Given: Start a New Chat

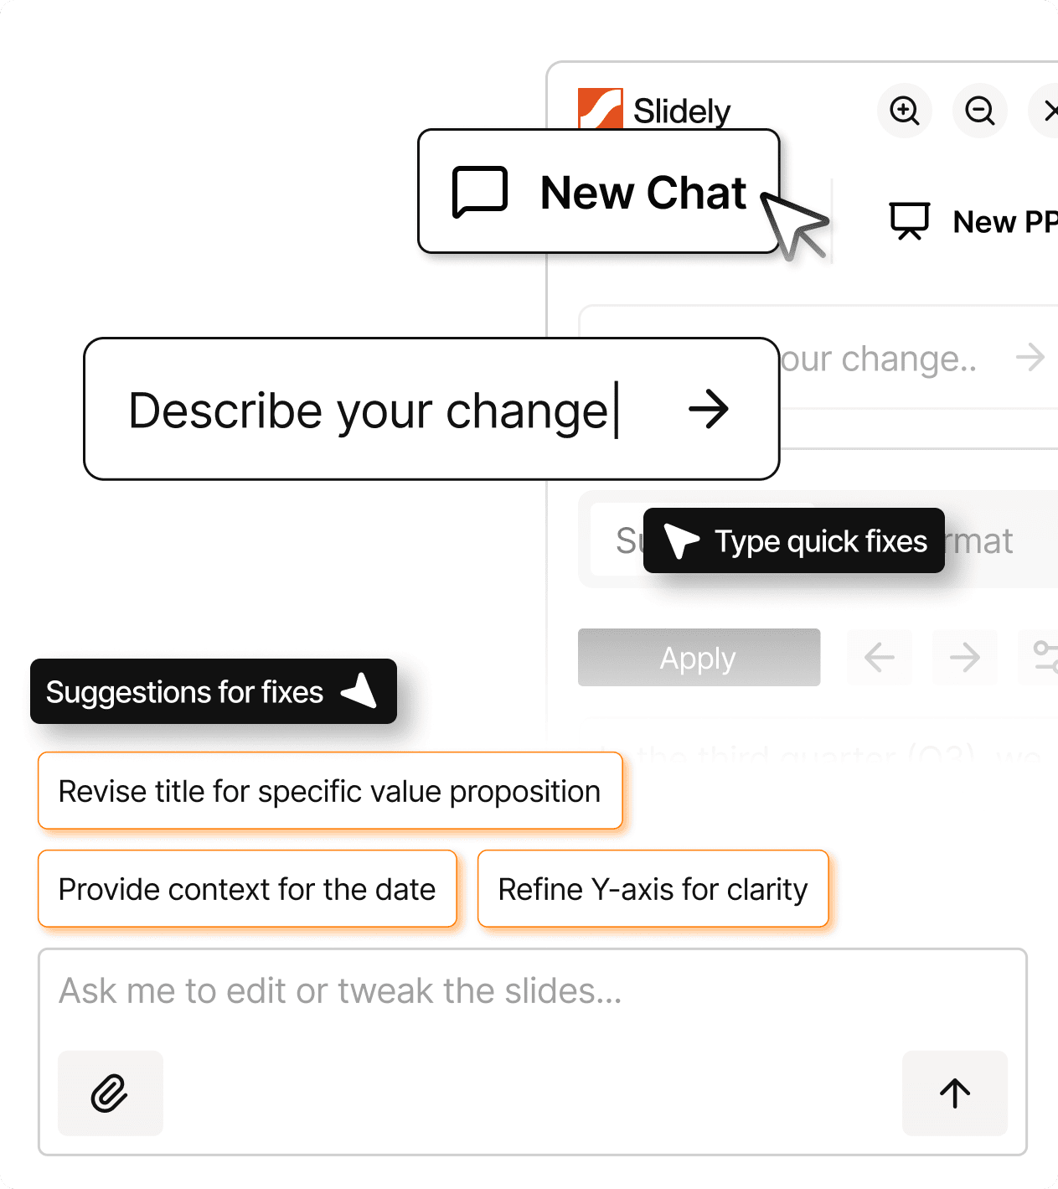Looking at the screenshot, I should (x=598, y=191).
